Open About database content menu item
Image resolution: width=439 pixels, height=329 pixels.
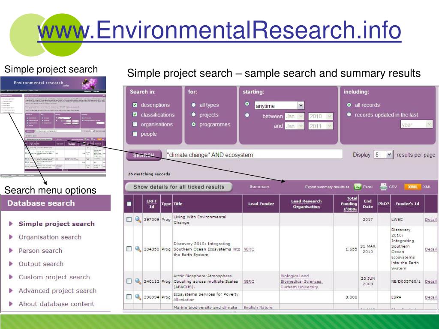pyautogui.click(x=56, y=304)
